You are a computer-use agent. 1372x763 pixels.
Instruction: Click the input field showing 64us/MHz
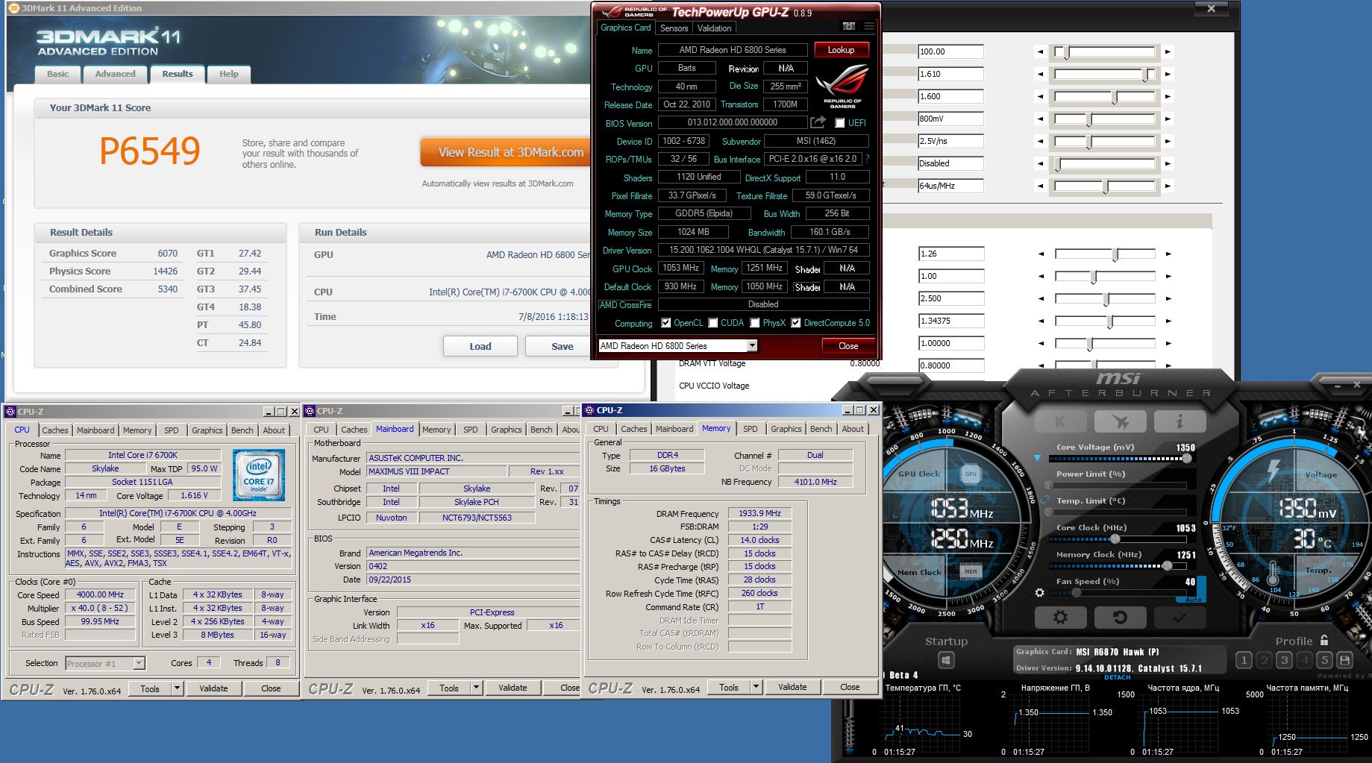pyautogui.click(x=950, y=186)
